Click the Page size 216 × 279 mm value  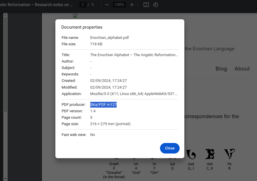pyautogui.click(x=110, y=124)
